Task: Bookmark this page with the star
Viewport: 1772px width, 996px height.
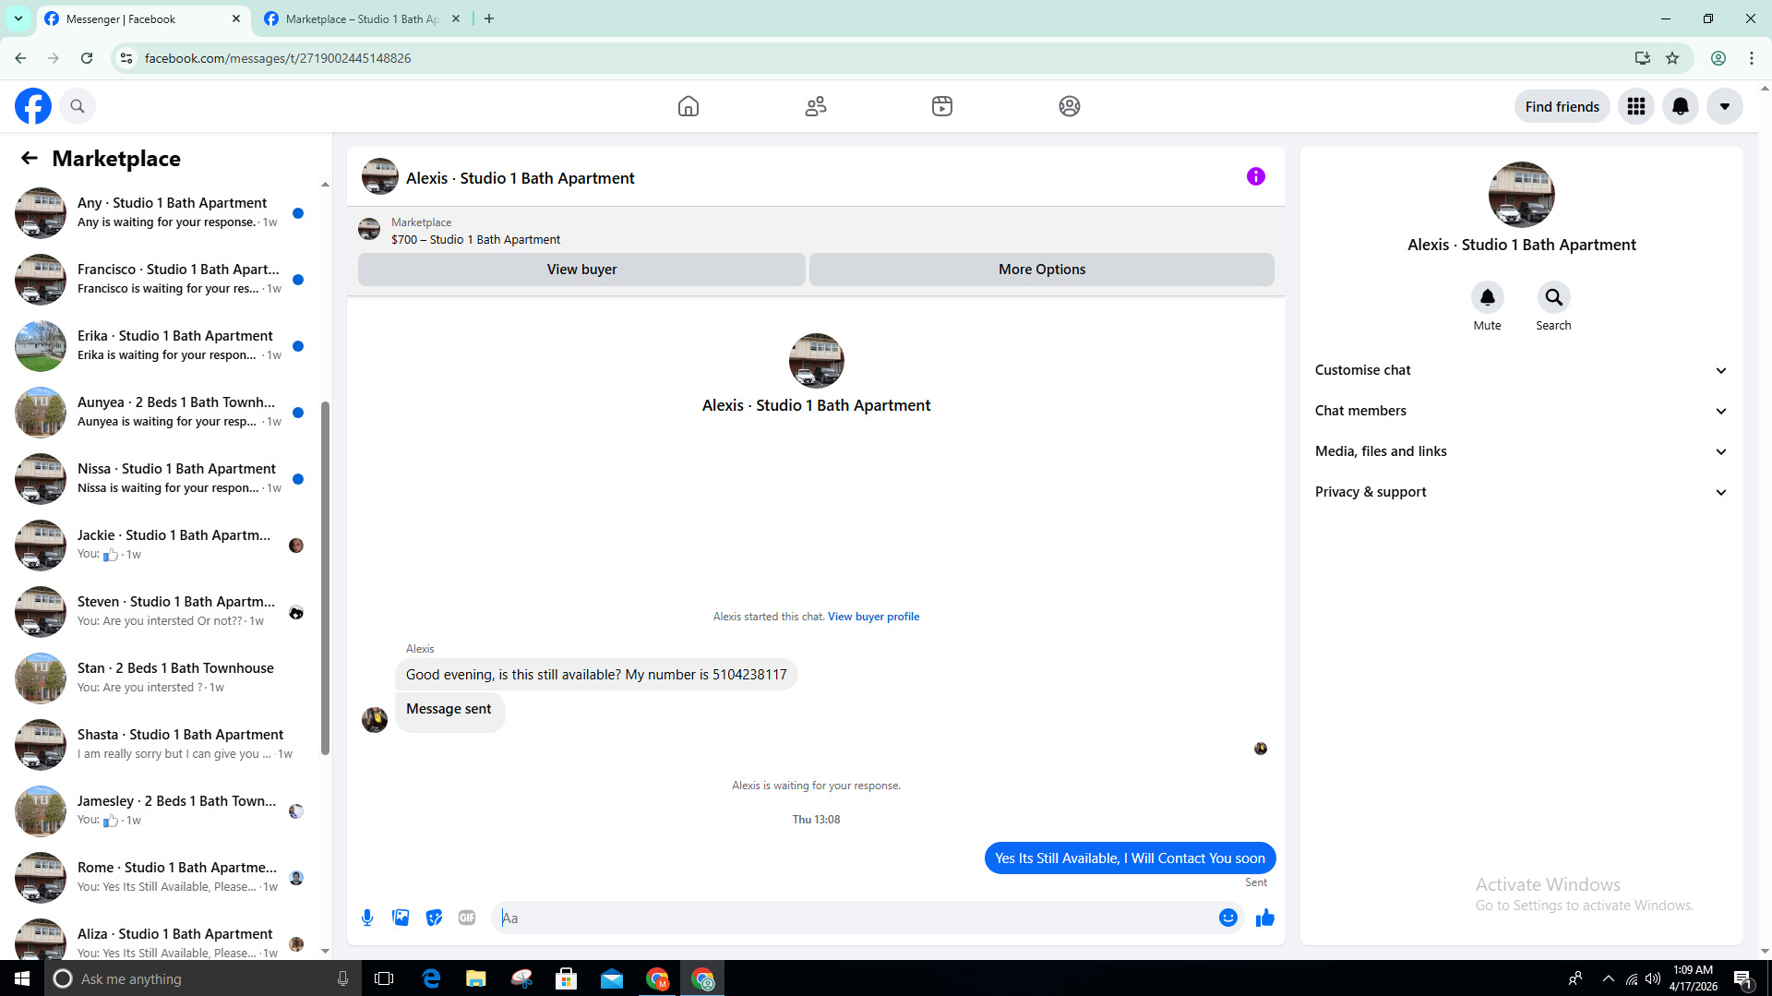Action: [x=1672, y=58]
